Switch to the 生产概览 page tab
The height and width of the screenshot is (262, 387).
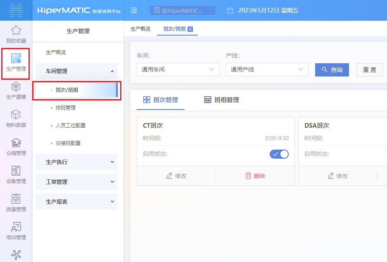point(140,29)
